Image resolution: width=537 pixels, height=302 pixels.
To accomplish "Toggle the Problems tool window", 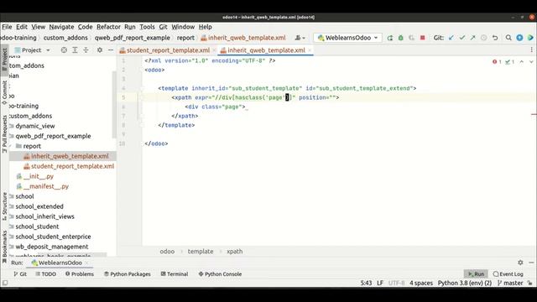I will [x=80, y=274].
